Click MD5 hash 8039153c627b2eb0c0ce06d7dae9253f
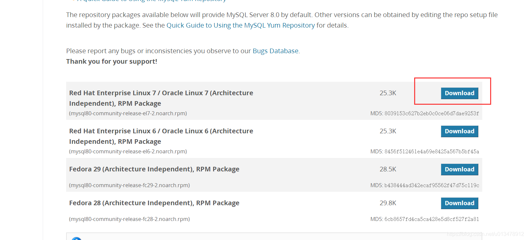This screenshot has height=240, width=527. pos(432,114)
